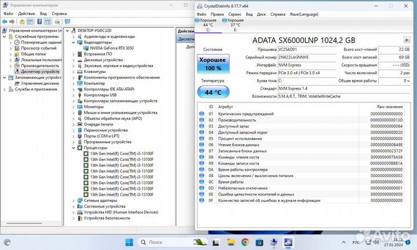Click the Windows Start button
The width and height of the screenshot is (417, 250).
(x=130, y=242)
